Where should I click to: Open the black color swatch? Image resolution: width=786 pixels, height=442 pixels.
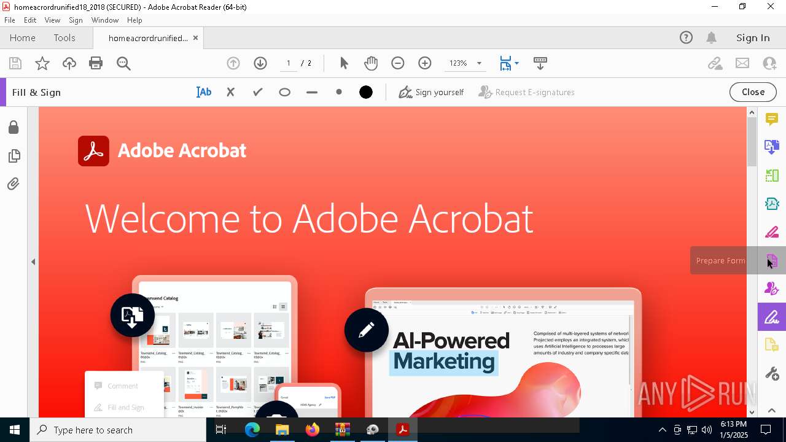click(x=366, y=92)
